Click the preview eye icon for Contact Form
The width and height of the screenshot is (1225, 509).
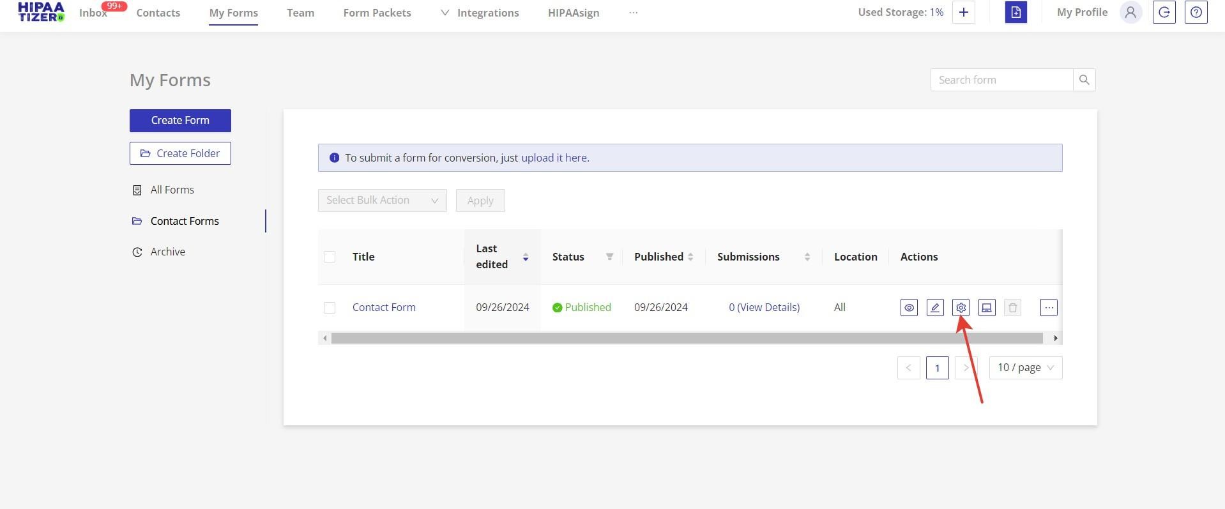tap(909, 308)
